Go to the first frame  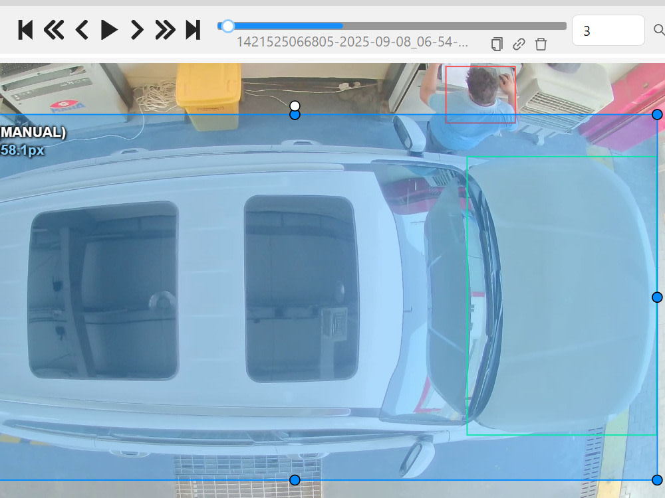click(x=25, y=30)
